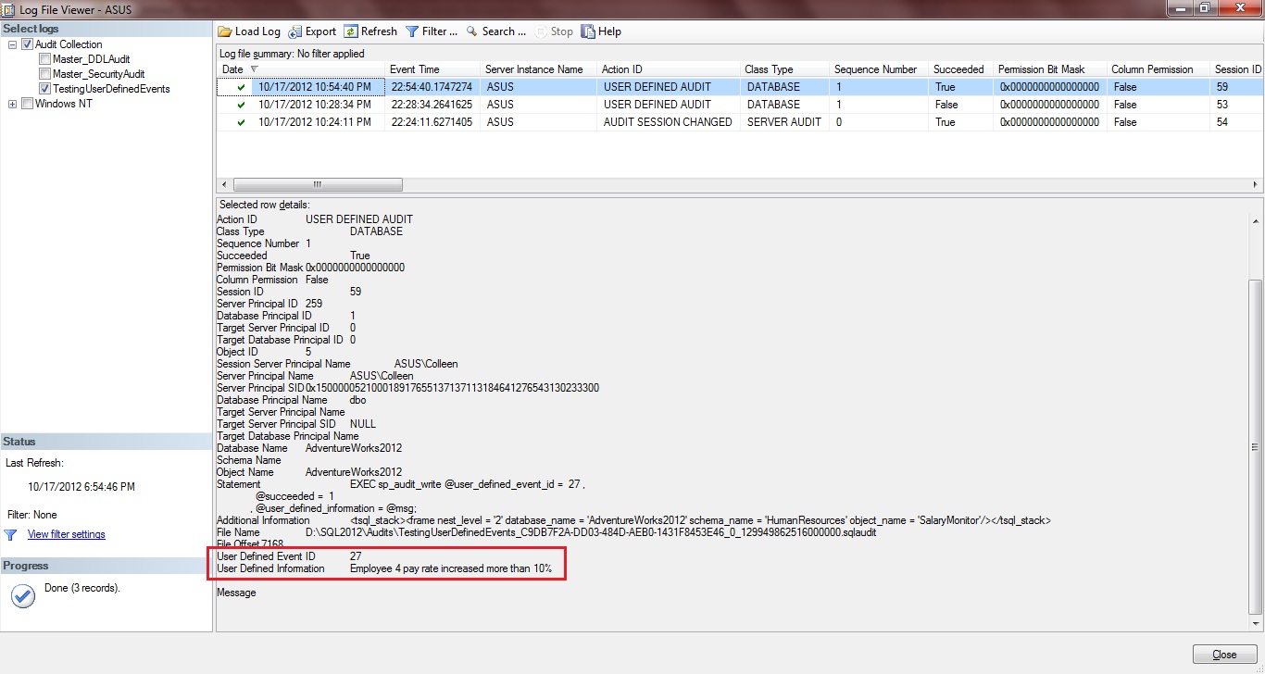The image size is (1265, 674).
Task: Uncheck the TestingUserDefinedEvents log
Action: 44,87
